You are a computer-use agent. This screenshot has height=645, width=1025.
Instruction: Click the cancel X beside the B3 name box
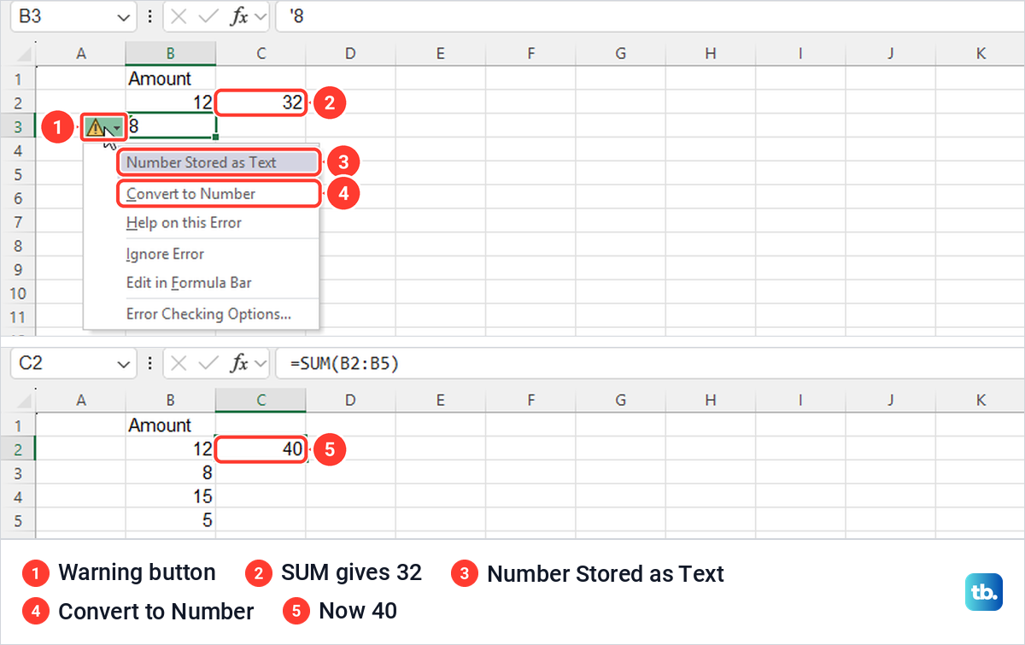coord(178,16)
